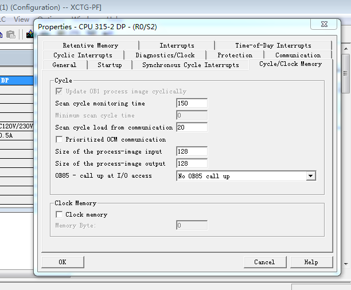This screenshot has height=290, width=351.
Task: Select the DP row in background table
Action: [17, 80]
